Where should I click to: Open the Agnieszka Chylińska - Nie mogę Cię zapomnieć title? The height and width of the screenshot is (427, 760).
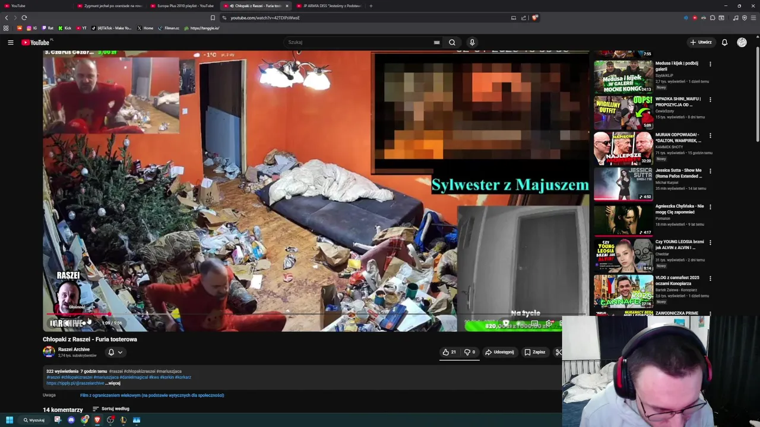pos(680,209)
